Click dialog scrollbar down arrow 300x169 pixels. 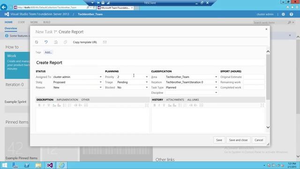[x=268, y=127]
